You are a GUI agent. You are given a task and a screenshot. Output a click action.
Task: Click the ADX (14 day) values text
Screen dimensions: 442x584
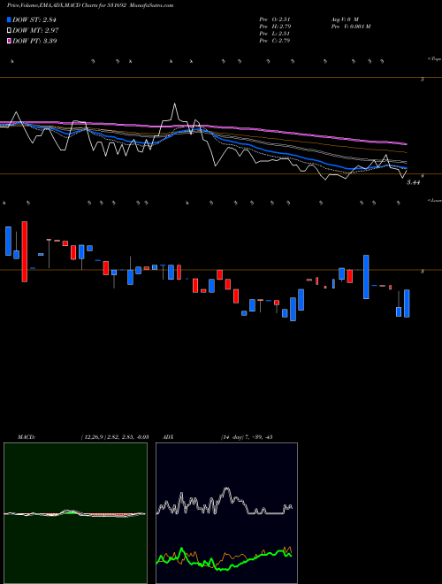[x=246, y=437]
